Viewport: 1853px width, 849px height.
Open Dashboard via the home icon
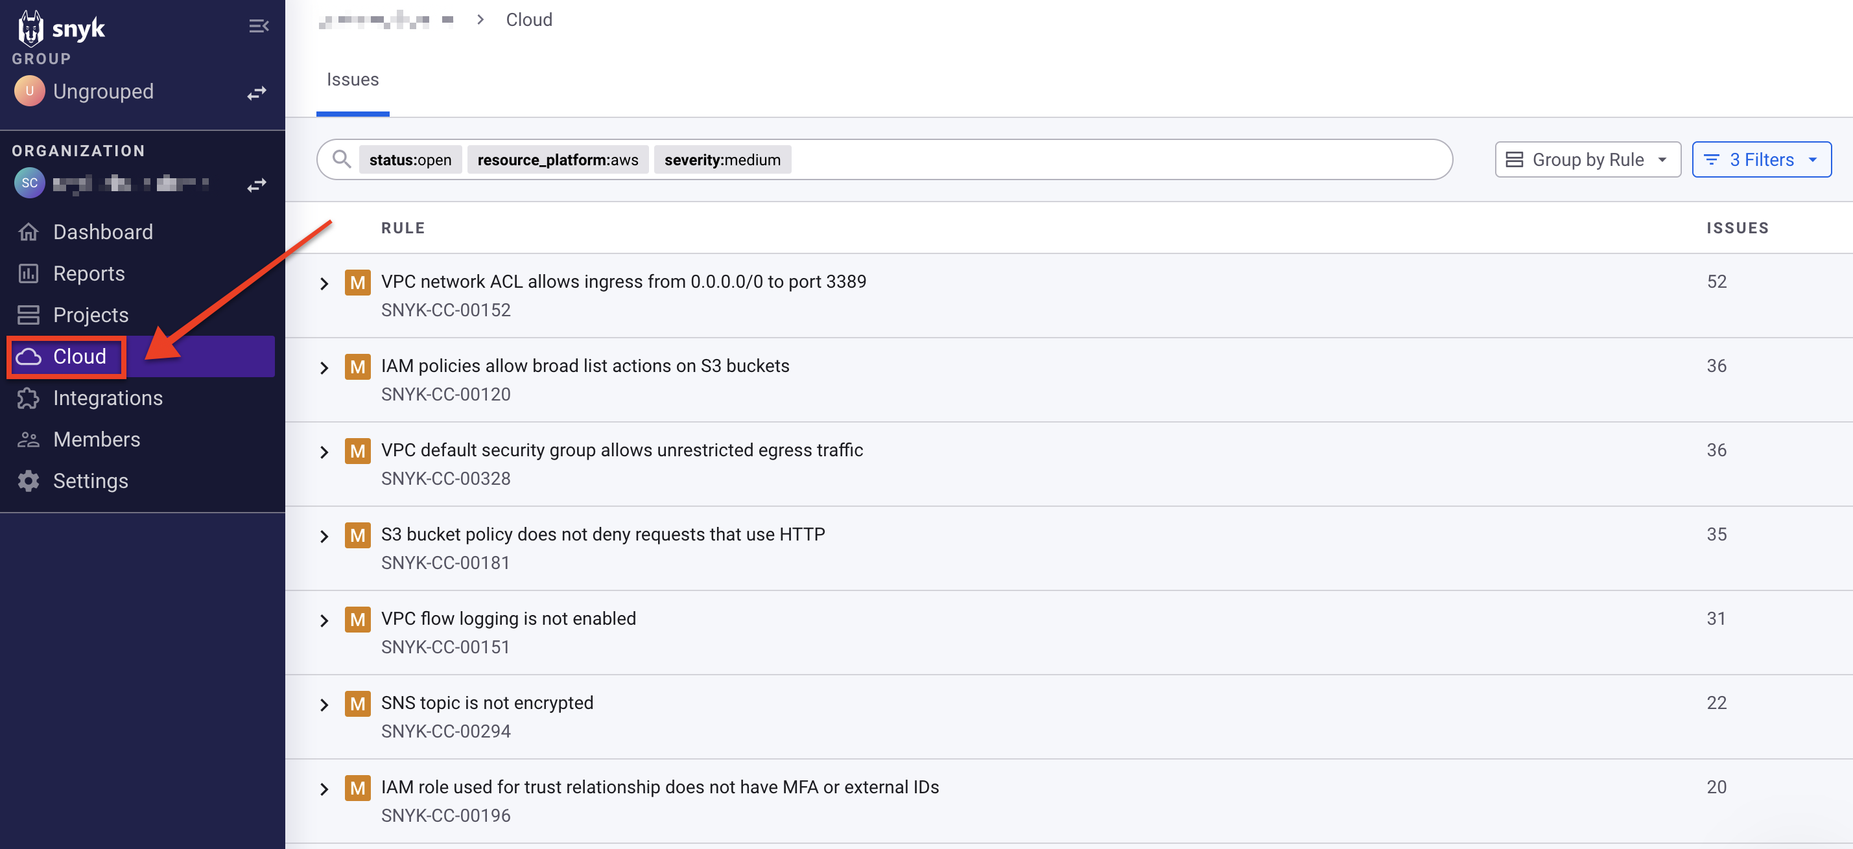click(29, 232)
